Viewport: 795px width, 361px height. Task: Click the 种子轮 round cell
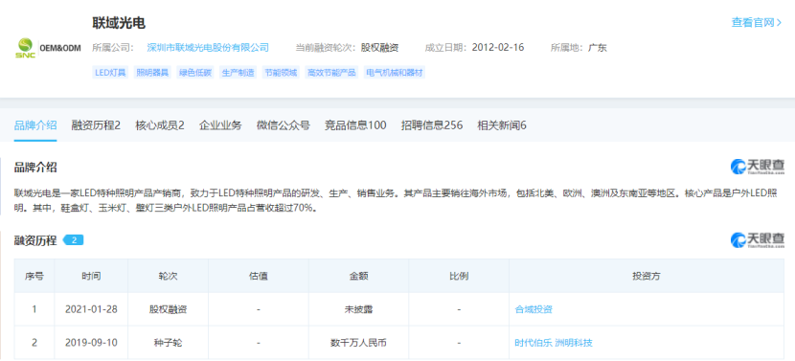(168, 343)
